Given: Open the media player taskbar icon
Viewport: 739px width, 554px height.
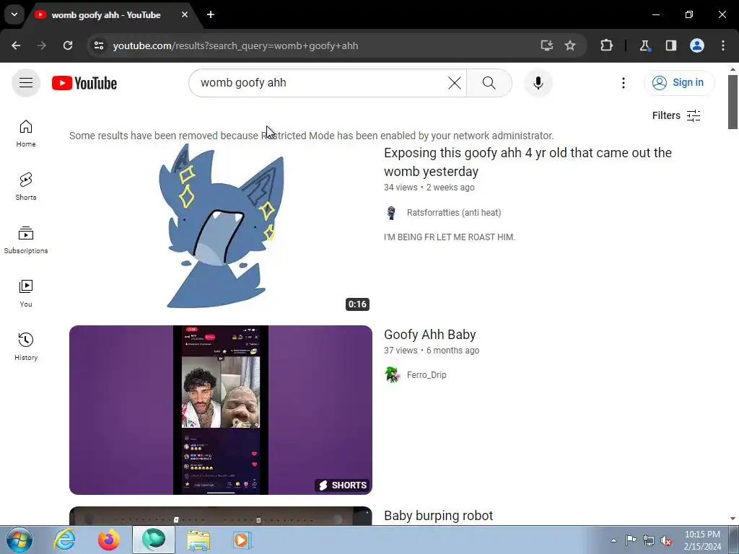Looking at the screenshot, I should [x=242, y=540].
